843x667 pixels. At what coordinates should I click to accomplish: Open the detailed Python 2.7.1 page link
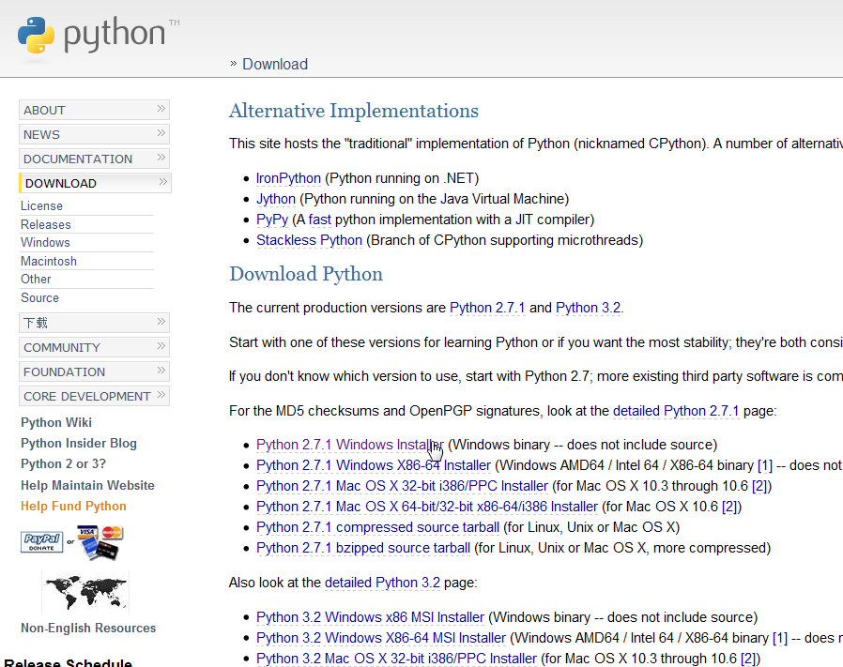(676, 411)
